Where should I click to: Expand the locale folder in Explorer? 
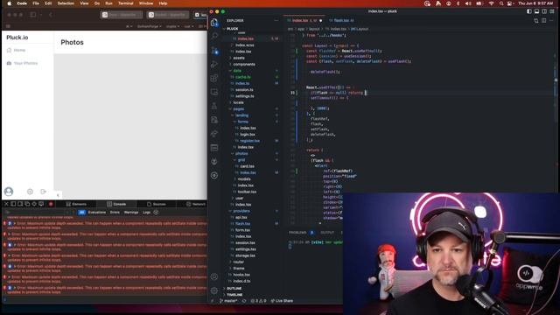pos(238,102)
